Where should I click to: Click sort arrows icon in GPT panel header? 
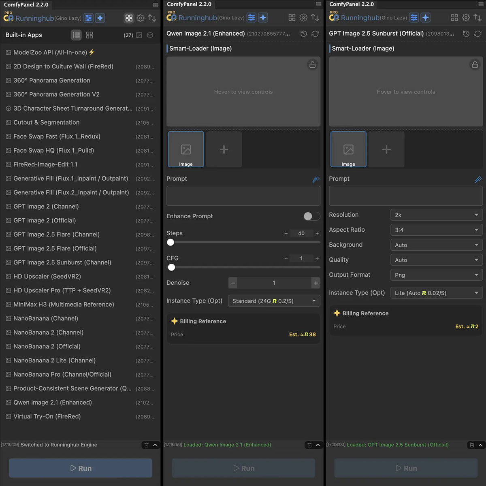pos(477,18)
